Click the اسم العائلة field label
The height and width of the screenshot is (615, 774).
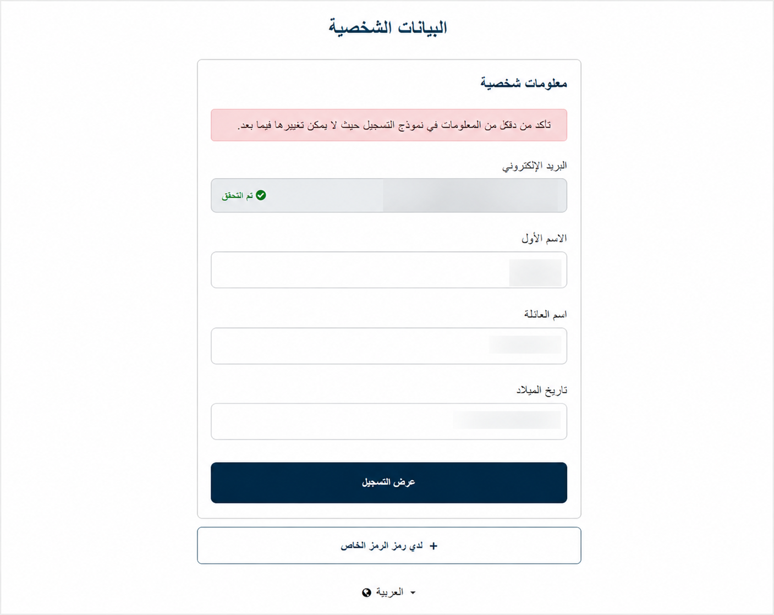point(545,314)
